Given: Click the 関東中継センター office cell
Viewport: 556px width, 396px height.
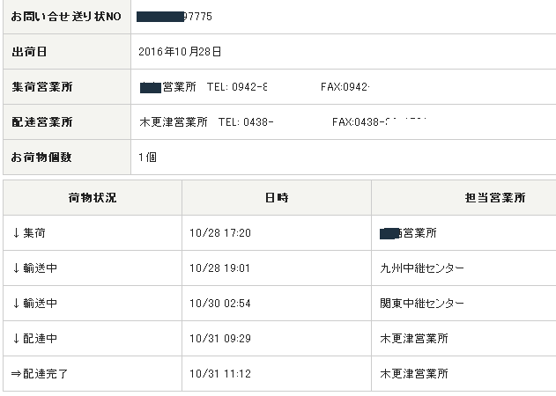Looking at the screenshot, I should pyautogui.click(x=422, y=304).
